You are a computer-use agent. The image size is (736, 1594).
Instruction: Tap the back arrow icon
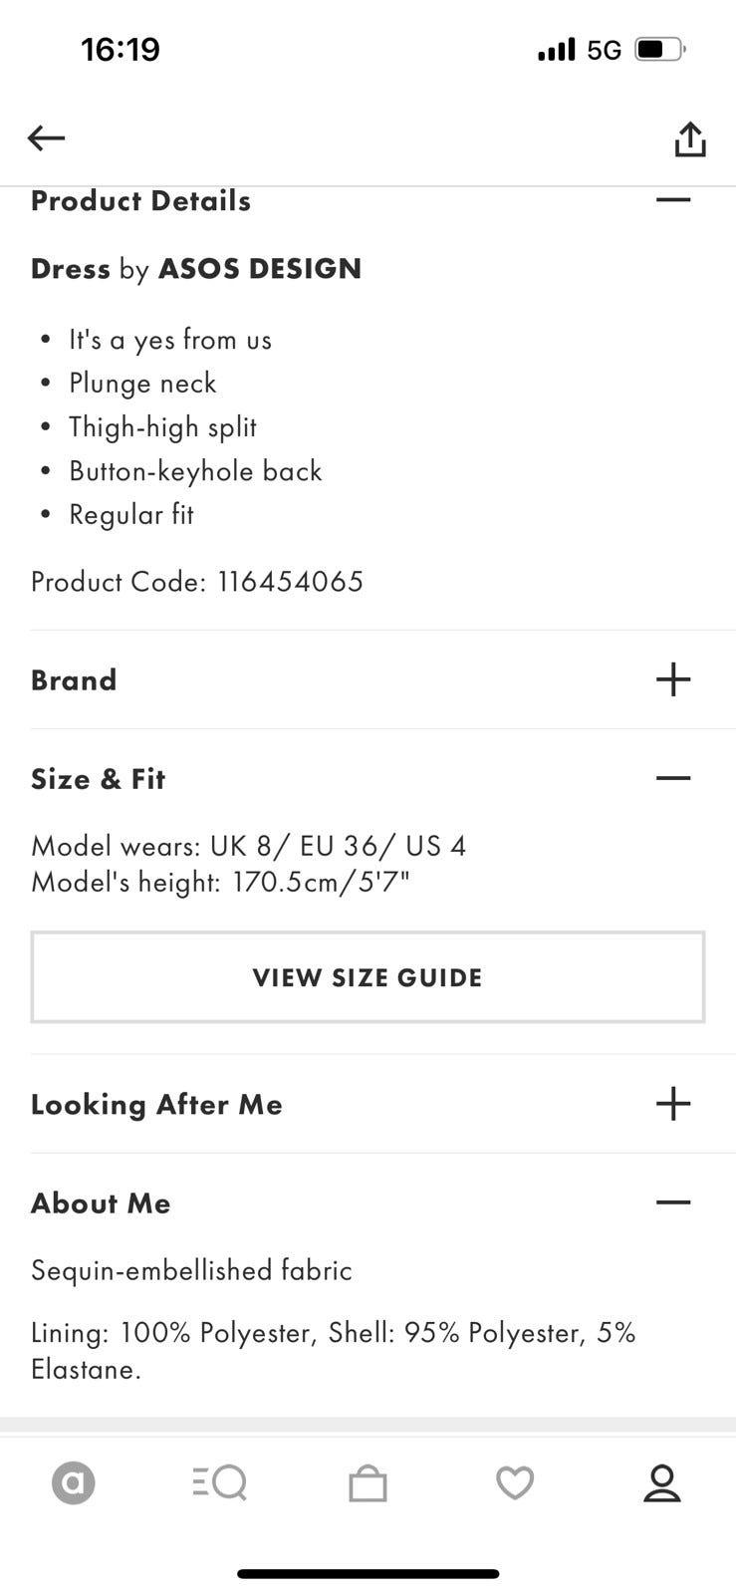coord(46,137)
